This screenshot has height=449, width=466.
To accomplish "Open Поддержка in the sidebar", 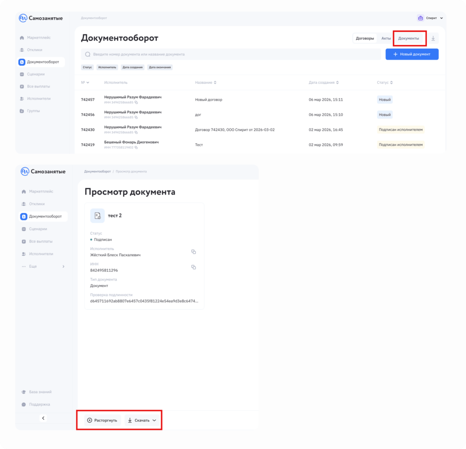I will pos(39,404).
